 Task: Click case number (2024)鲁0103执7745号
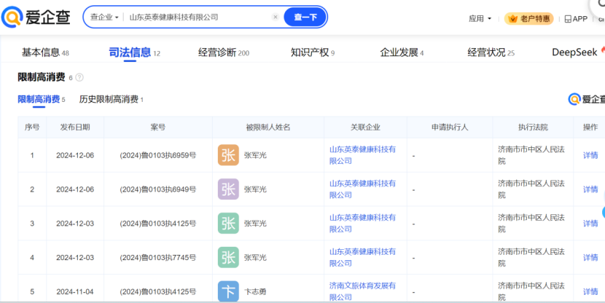click(157, 258)
